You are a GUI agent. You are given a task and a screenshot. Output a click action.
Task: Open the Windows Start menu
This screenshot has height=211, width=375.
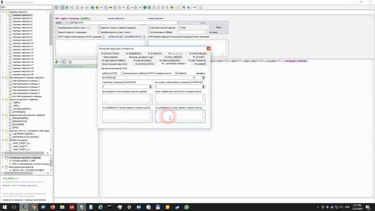pyautogui.click(x=5, y=207)
